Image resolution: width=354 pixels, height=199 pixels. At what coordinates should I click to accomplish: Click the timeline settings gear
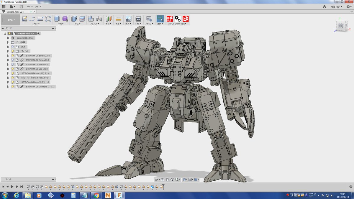tap(350, 187)
